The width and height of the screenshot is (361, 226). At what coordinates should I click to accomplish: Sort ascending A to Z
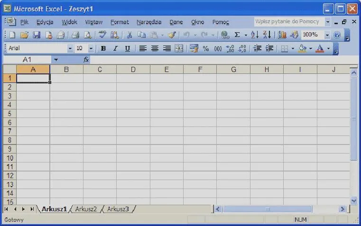click(255, 35)
